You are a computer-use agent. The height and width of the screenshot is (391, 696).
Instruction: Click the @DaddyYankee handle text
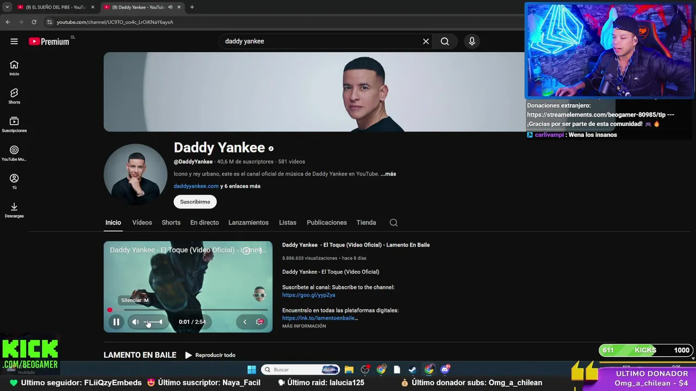[193, 162]
